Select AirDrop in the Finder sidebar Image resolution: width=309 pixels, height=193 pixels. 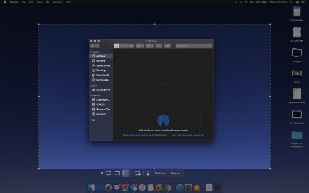[x=101, y=56]
